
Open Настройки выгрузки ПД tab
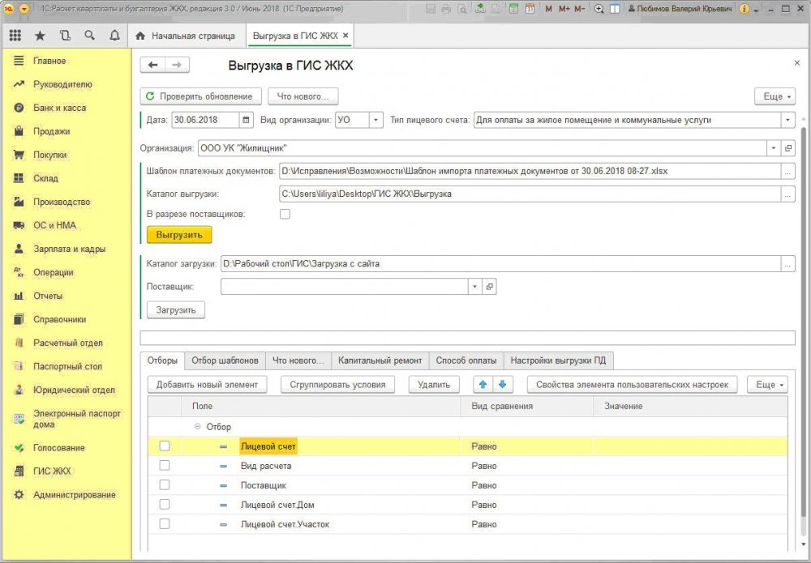558,360
